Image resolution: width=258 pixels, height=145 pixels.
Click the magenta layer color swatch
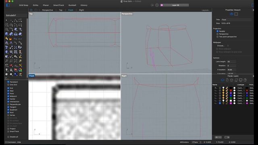click(231, 103)
